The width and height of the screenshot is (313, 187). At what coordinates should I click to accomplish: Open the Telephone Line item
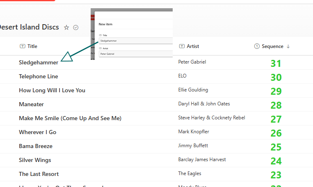(x=38, y=76)
